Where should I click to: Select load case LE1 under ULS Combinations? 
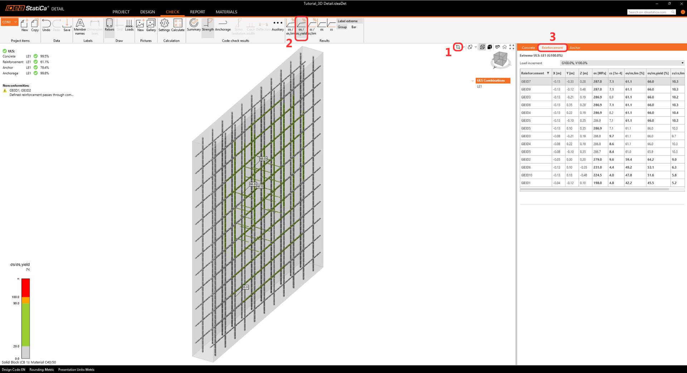[x=479, y=87]
